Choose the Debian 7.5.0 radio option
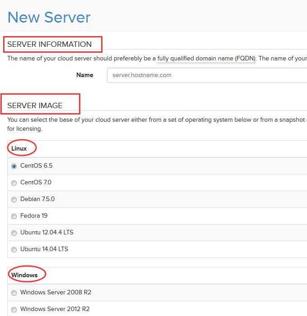This screenshot has width=307, height=316. (x=14, y=200)
